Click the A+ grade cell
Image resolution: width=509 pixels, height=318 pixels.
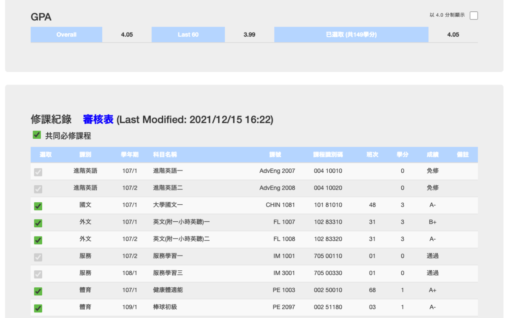click(433, 290)
